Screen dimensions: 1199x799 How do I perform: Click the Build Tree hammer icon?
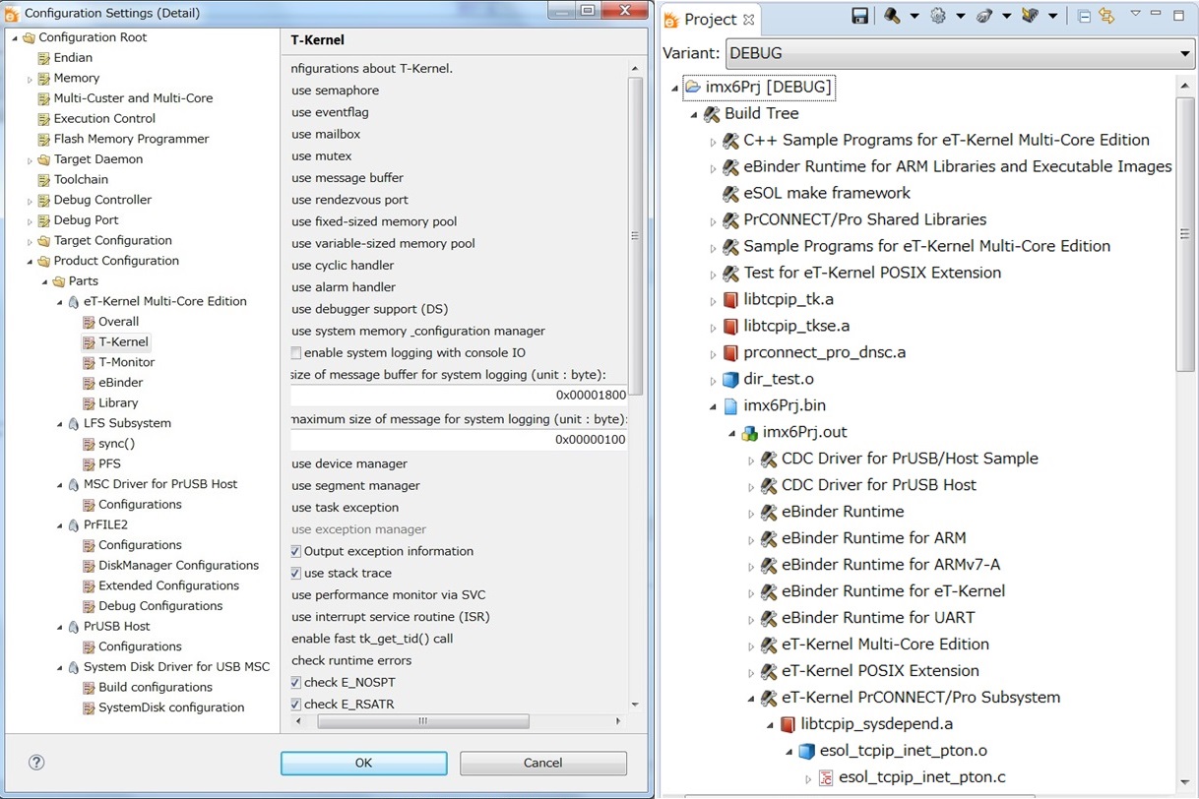pos(712,114)
